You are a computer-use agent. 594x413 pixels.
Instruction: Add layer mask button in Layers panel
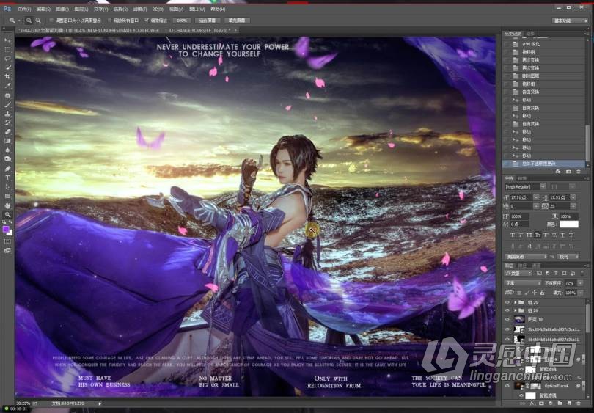[541, 404]
